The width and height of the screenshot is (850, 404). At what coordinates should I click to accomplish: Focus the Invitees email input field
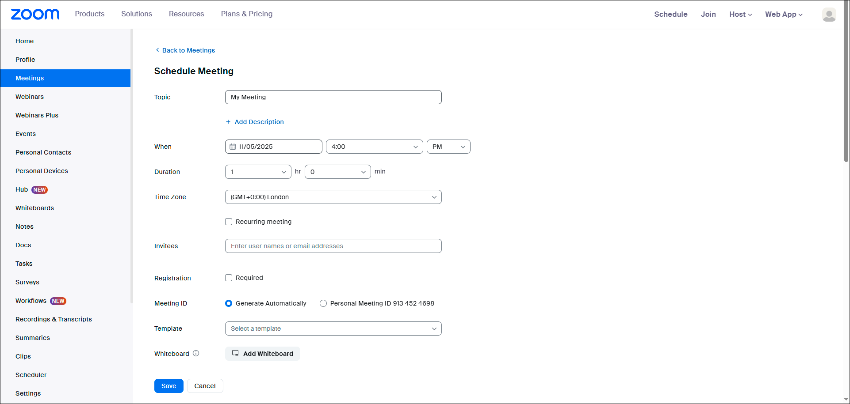tap(333, 246)
